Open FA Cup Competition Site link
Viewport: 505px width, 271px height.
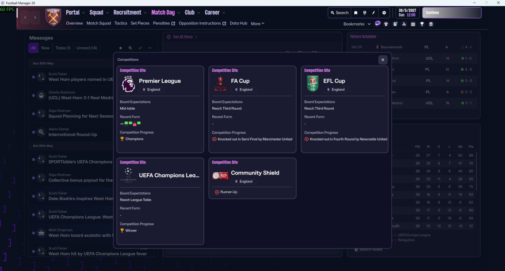[x=225, y=71]
